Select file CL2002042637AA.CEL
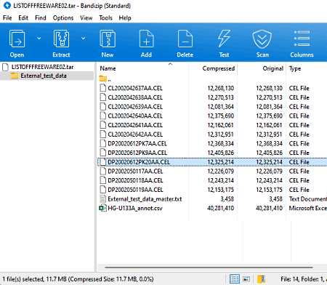Screen dimensions: 327x285 [x=135, y=88]
